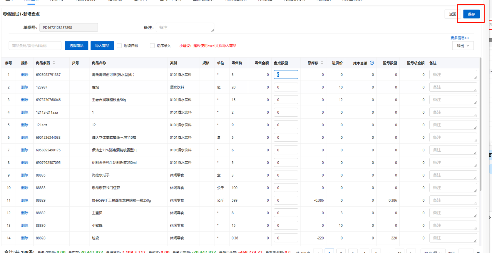Click the 备注 box in 协会599 龙井 row

[x=453, y=200]
